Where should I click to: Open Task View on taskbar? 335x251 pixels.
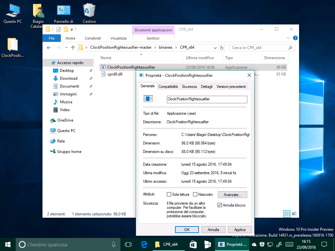[128, 244]
